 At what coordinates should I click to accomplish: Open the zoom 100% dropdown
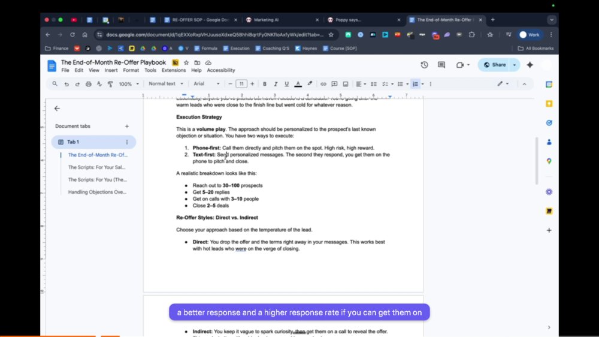click(x=129, y=84)
